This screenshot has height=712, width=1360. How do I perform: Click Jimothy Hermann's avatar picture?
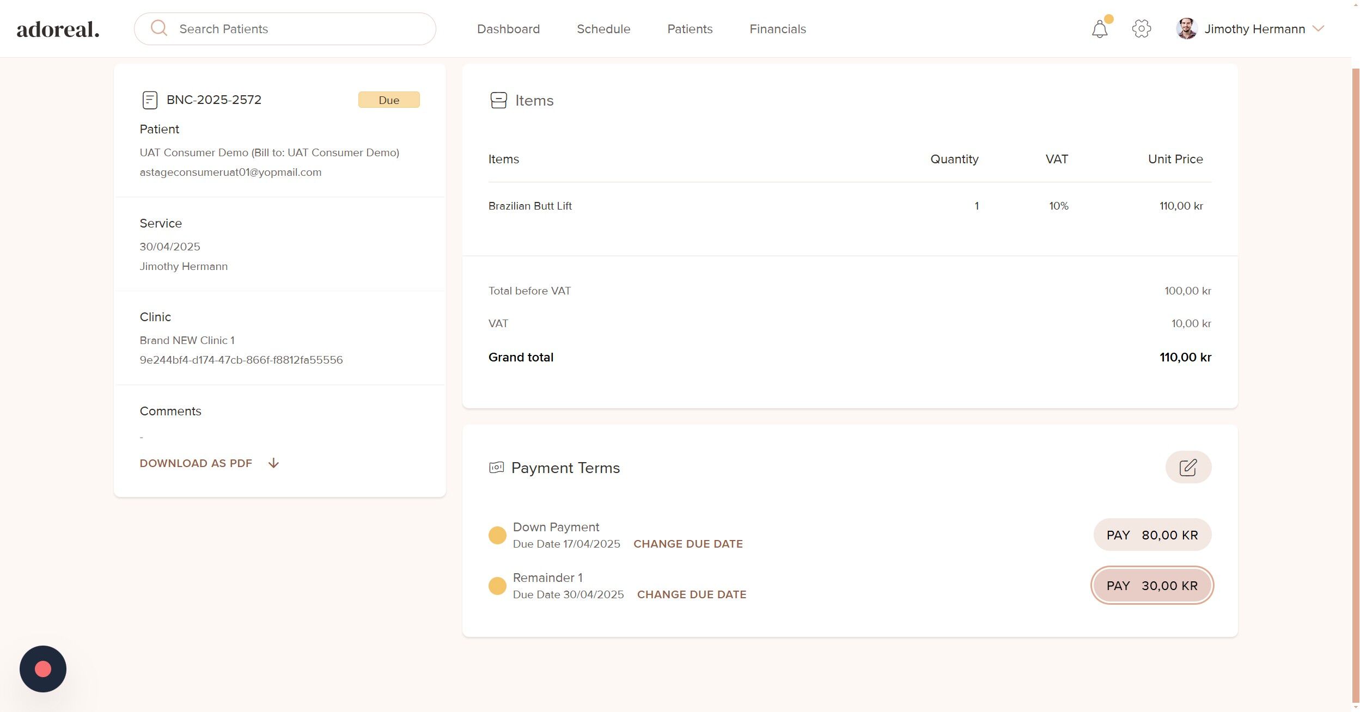tap(1186, 29)
